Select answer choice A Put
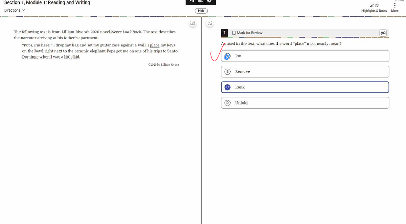This screenshot has width=406, height=224. 305,56
